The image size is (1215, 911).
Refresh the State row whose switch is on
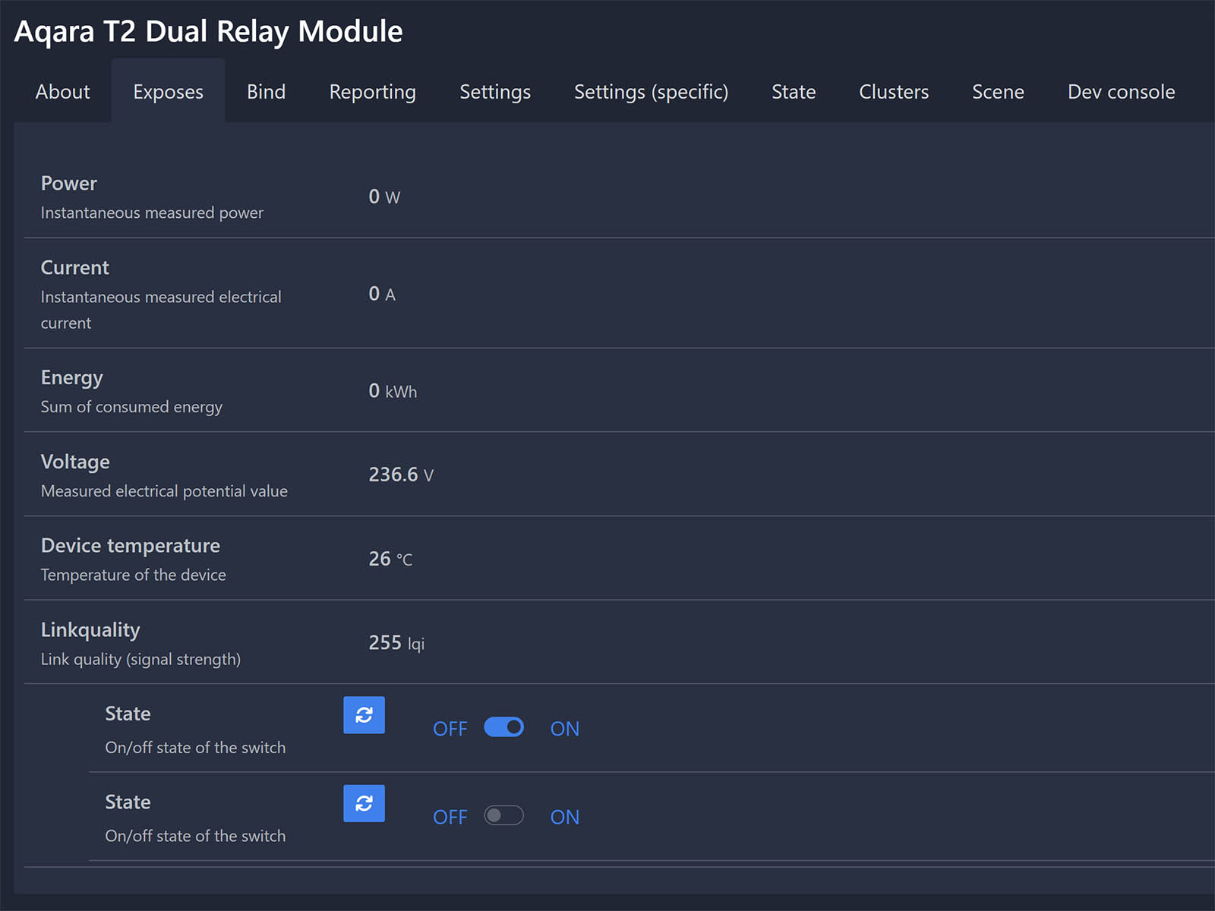[x=364, y=715]
